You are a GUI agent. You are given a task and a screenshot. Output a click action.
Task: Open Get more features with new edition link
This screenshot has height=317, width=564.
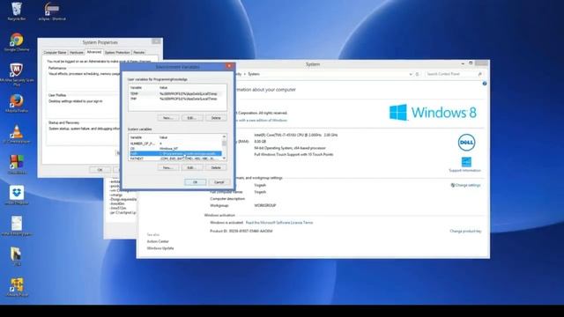262,121
